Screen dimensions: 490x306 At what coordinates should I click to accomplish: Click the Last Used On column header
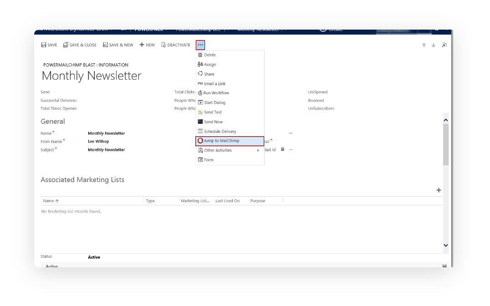coord(228,201)
